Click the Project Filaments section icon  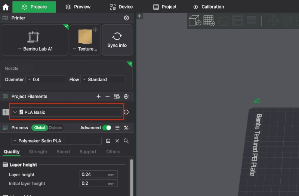(x=5, y=97)
